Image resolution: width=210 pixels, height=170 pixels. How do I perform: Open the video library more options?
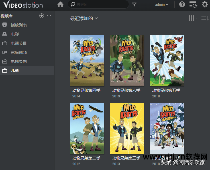pyautogui.click(x=49, y=16)
